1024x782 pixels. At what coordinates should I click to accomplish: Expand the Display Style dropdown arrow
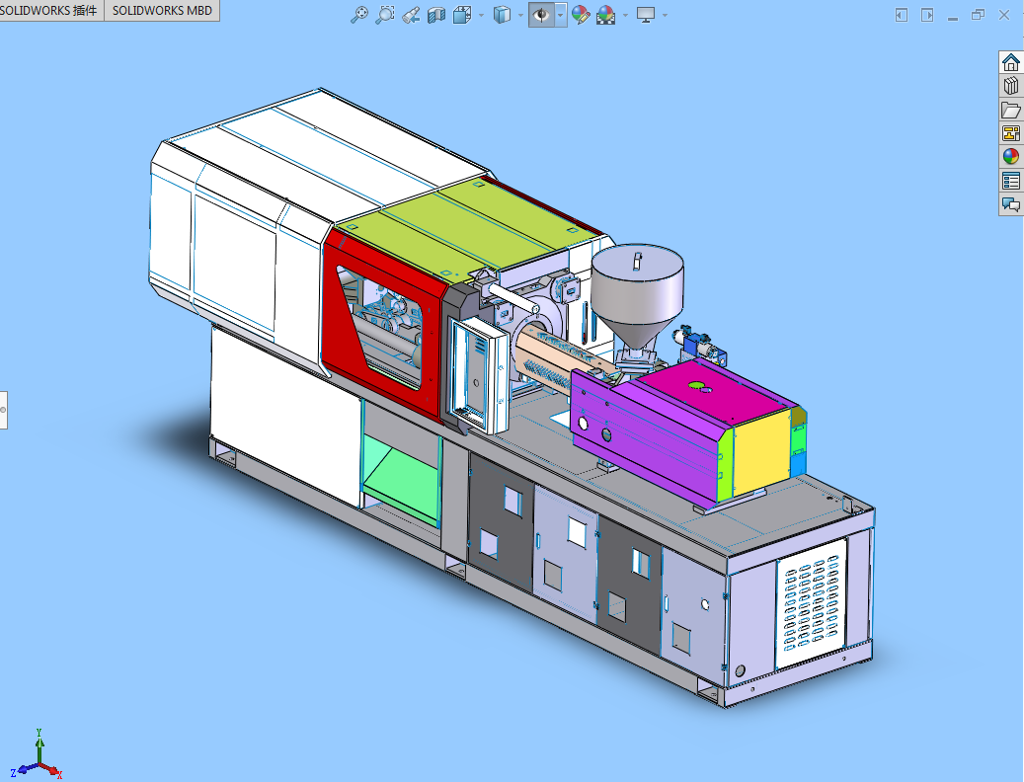[x=520, y=15]
